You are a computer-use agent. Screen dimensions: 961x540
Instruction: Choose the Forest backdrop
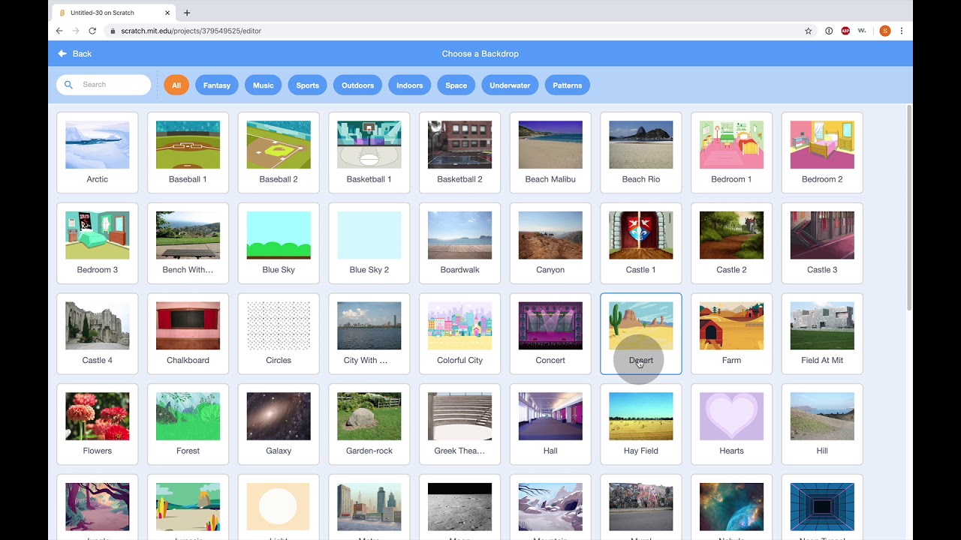click(x=188, y=424)
